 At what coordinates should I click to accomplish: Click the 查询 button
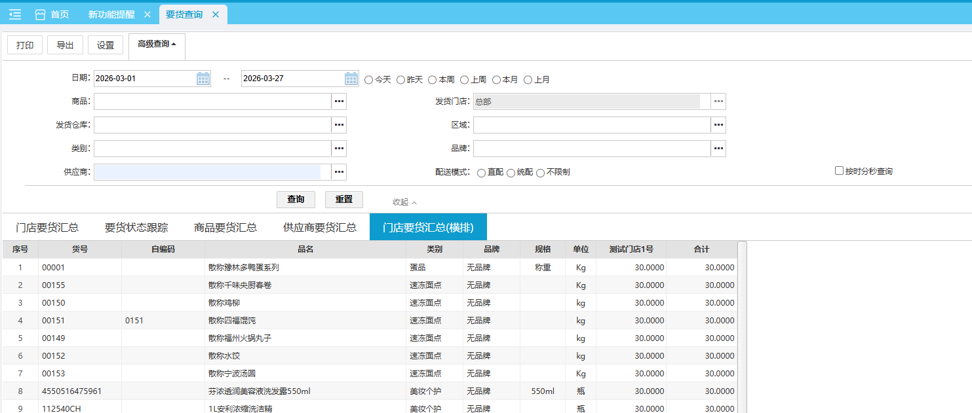point(296,200)
